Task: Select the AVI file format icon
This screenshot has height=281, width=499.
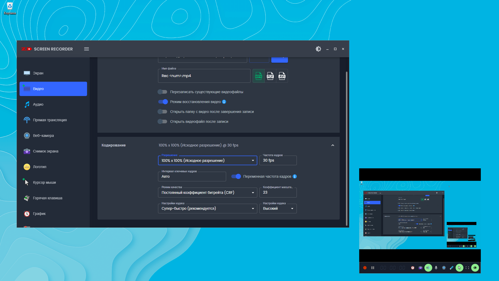Action: coord(282,76)
